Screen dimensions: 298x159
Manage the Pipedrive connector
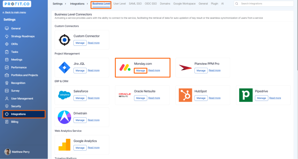click(261, 98)
